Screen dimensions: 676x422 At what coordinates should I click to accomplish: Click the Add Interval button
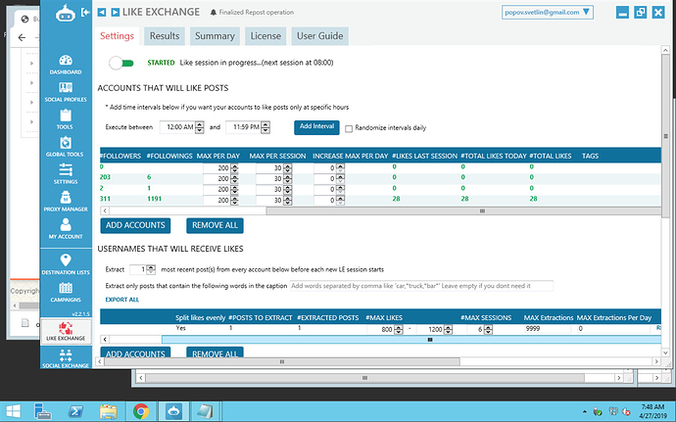[x=316, y=127]
